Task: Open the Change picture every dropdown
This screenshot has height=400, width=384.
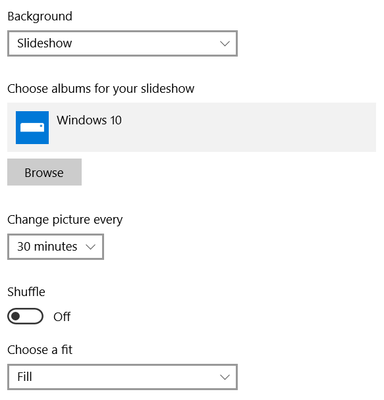Action: point(56,247)
